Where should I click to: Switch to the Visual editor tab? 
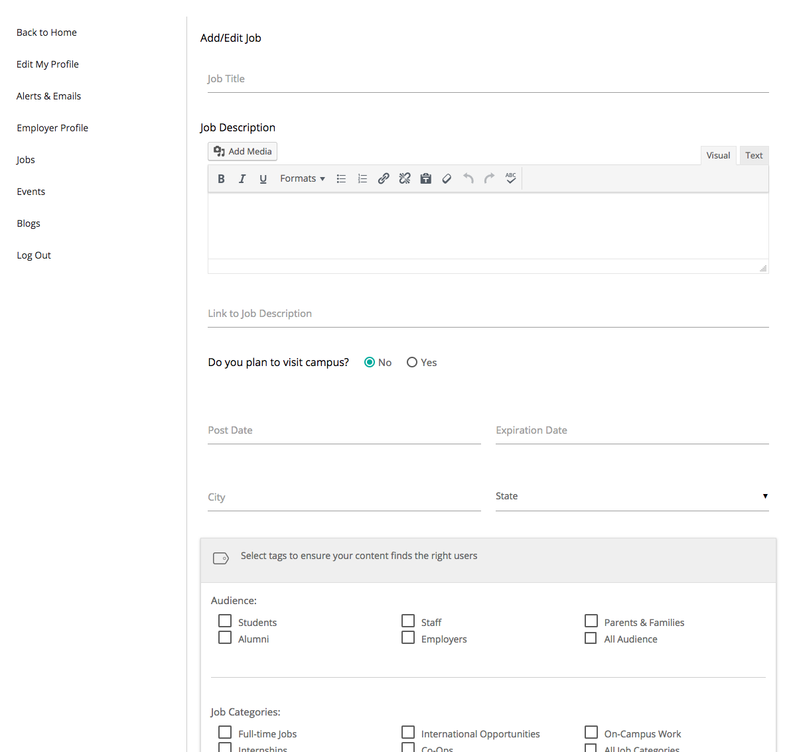718,155
